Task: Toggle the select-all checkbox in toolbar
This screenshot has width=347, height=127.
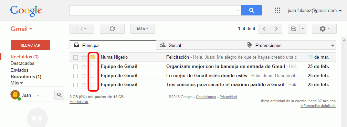Action: (x=79, y=29)
